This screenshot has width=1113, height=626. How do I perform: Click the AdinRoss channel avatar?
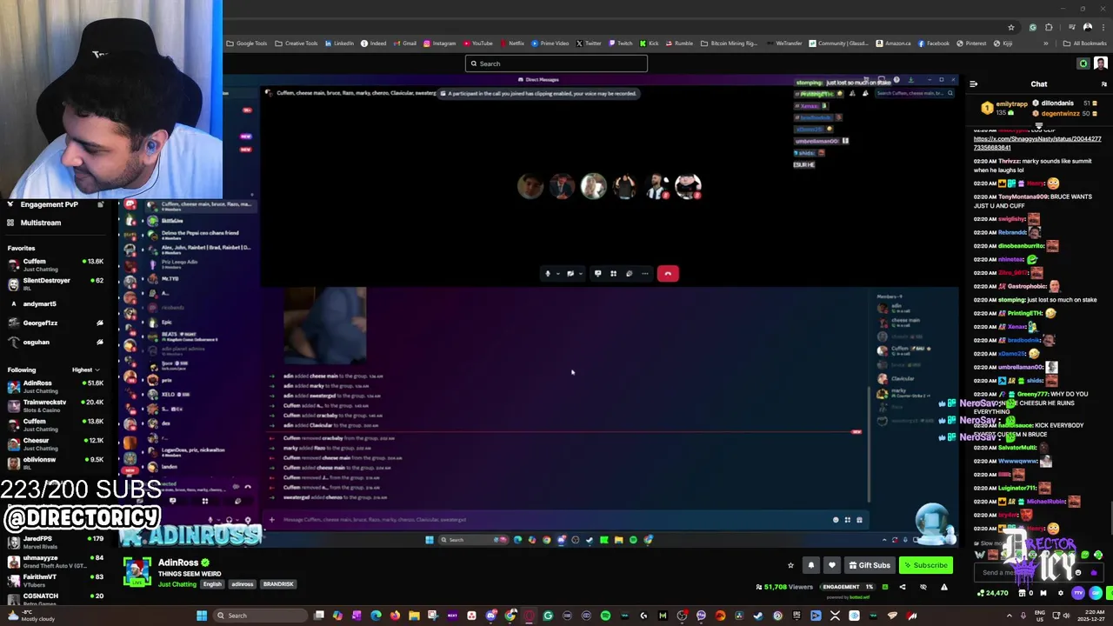pos(137,572)
